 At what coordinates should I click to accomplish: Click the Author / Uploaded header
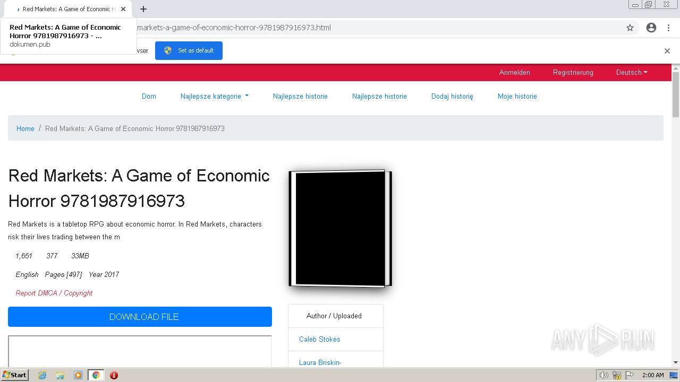tap(334, 316)
